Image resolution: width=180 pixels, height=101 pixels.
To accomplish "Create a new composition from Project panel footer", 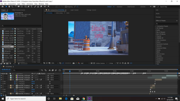I will click(7, 64).
